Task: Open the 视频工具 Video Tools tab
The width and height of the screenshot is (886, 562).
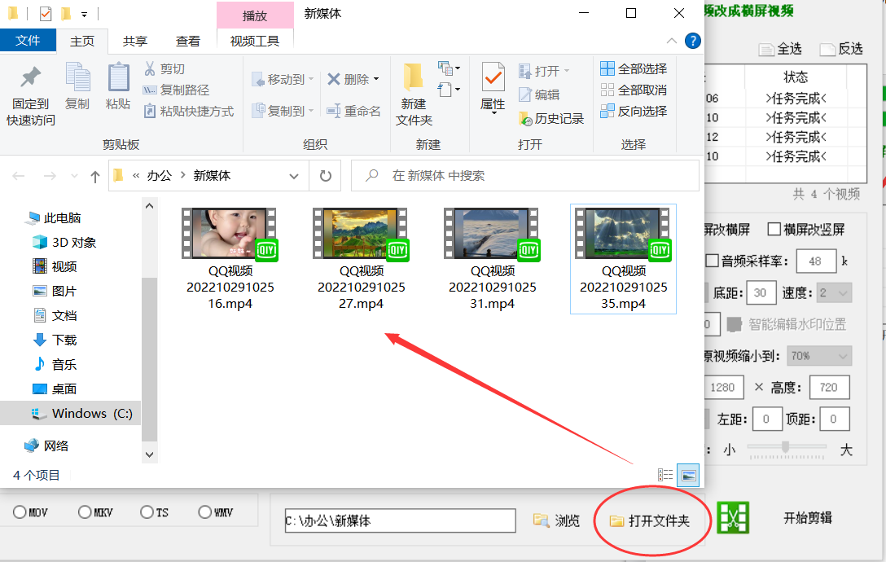Action: coord(255,42)
